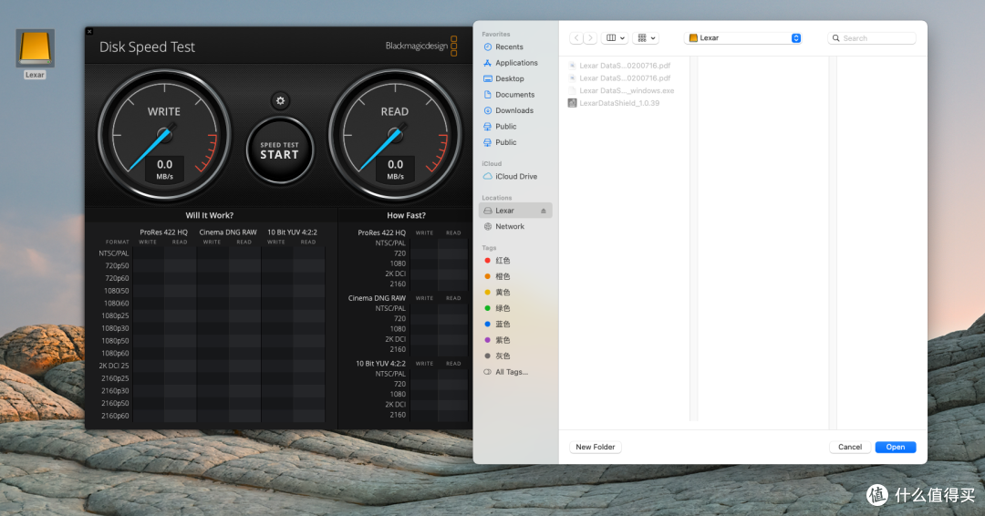Screen dimensions: 985x516
Task: Click the New Folder button
Action: 595,447
